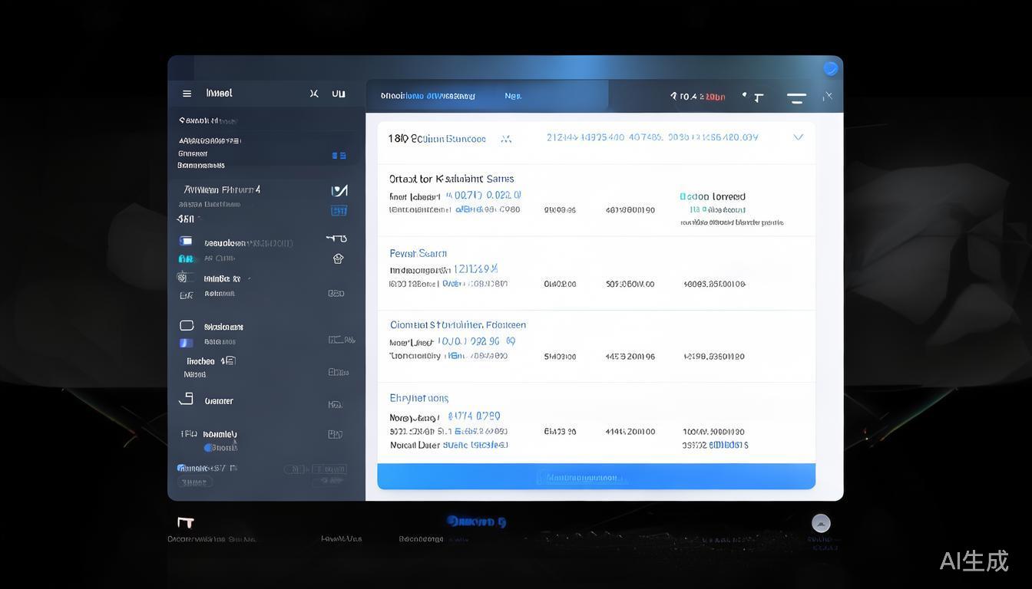The height and width of the screenshot is (589, 1032).
Task: Click the white logo icon at bottom left
Action: (x=185, y=522)
